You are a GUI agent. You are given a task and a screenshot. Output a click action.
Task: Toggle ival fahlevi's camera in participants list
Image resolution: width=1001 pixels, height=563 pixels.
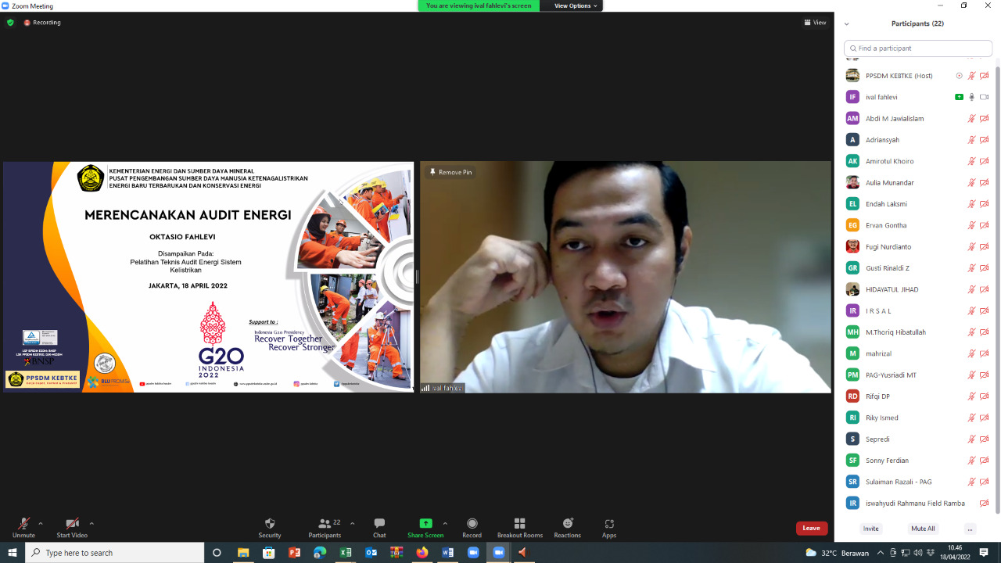pos(984,97)
